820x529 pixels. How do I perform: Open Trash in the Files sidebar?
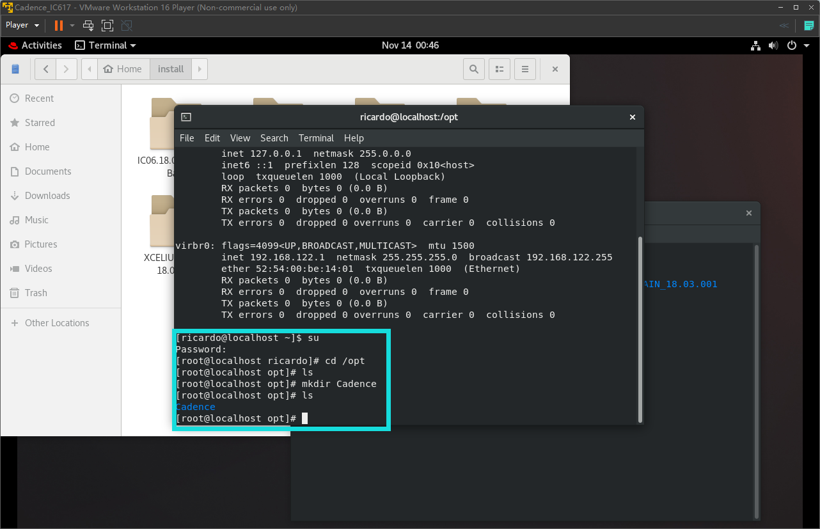click(x=61, y=293)
